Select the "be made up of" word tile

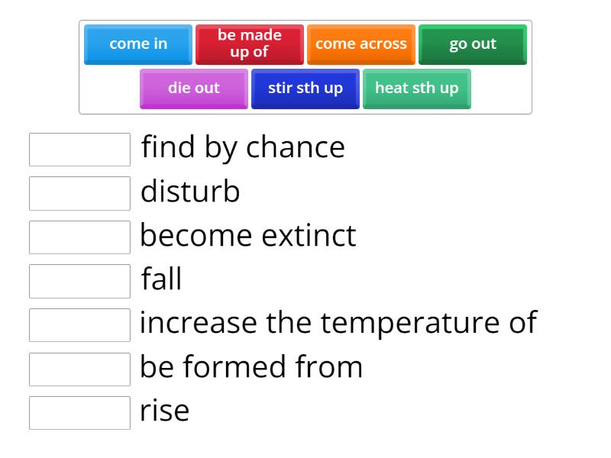250,44
